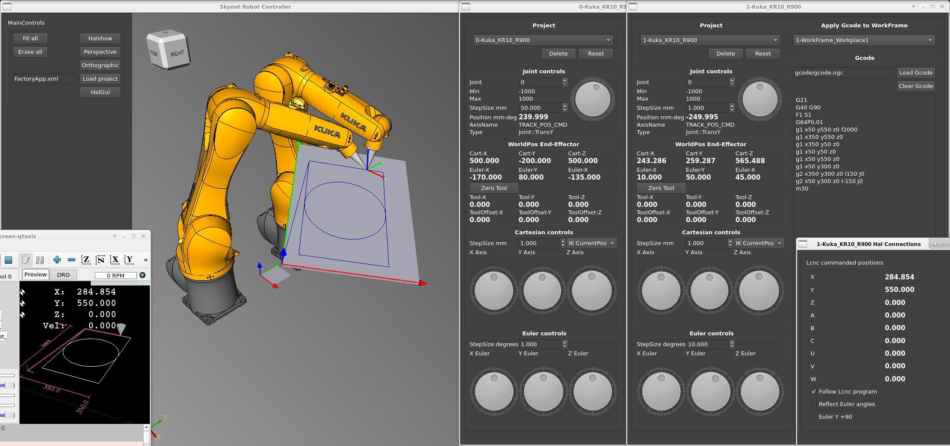Click the Y Axis Cartesian dial in the 1-Kuka panel
950x446 pixels.
(x=710, y=290)
